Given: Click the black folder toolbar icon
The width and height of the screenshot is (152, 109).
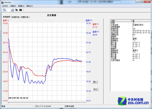Looking at the screenshot, I should point(21,10).
